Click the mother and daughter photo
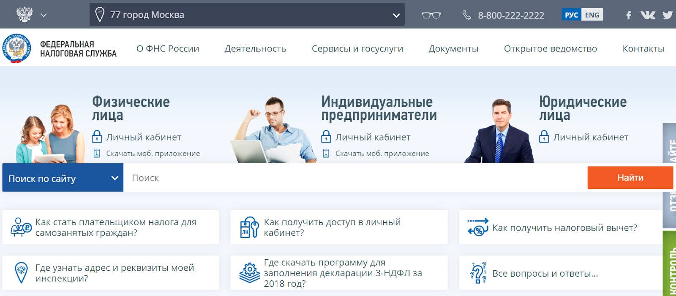 [50, 134]
